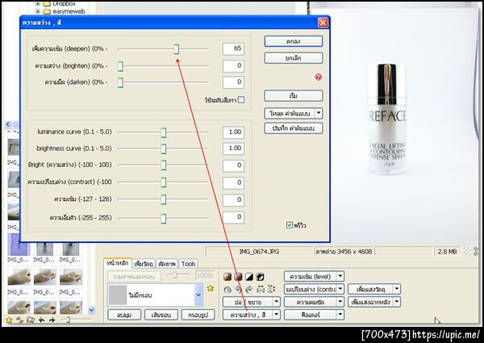Apply the sepia tone icon
Screen dimensions: 484x343
[x=227, y=277]
